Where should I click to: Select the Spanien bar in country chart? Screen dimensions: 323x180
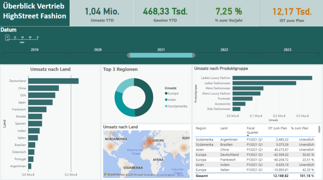point(35,123)
